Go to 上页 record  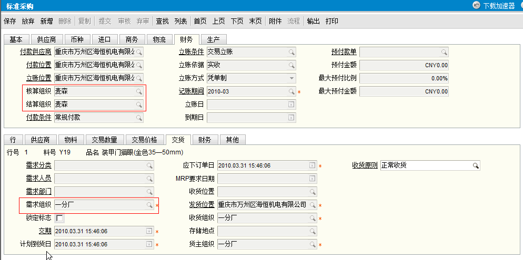[218, 22]
